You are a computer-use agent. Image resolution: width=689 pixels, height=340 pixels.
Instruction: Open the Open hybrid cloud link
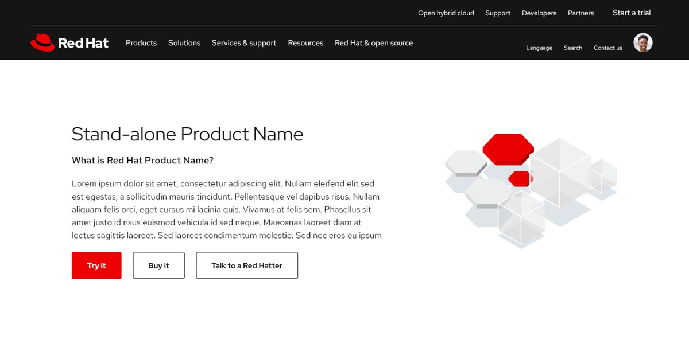tap(446, 13)
